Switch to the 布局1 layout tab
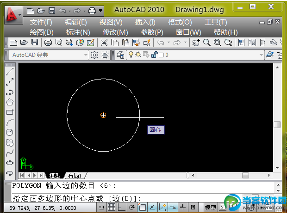This screenshot has height=214, width=287. (75, 176)
